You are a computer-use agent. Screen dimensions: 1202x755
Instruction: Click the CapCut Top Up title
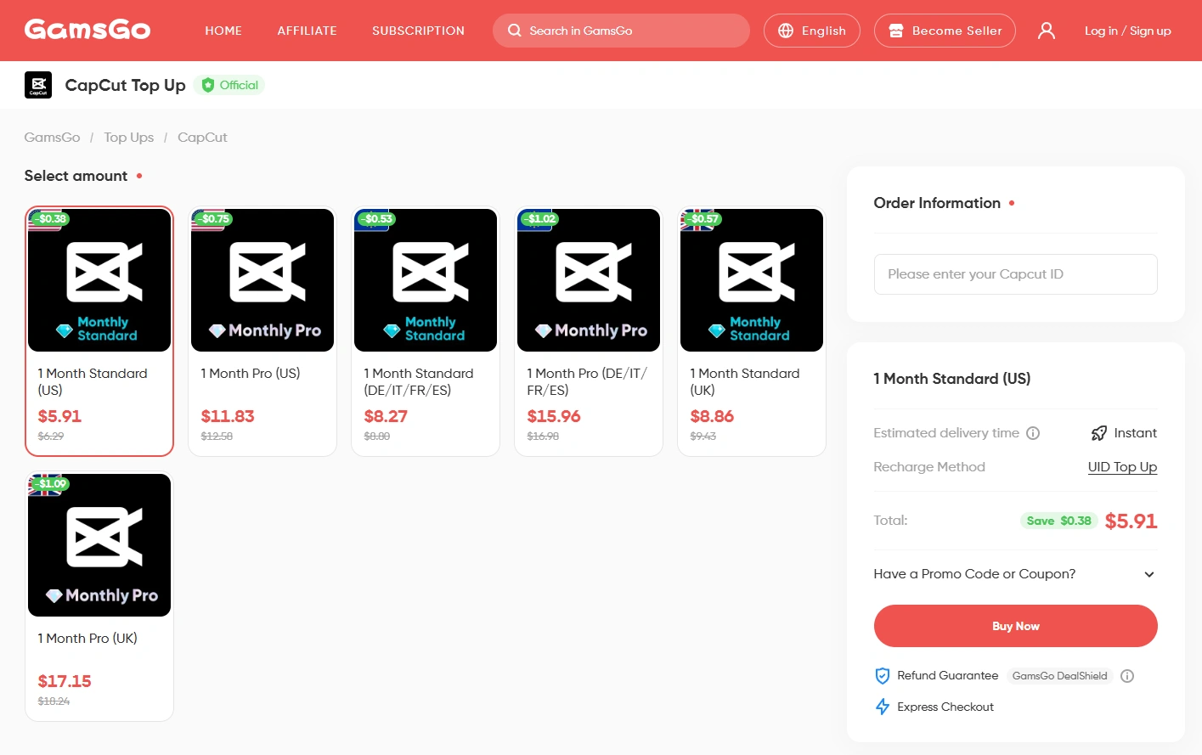pyautogui.click(x=125, y=85)
